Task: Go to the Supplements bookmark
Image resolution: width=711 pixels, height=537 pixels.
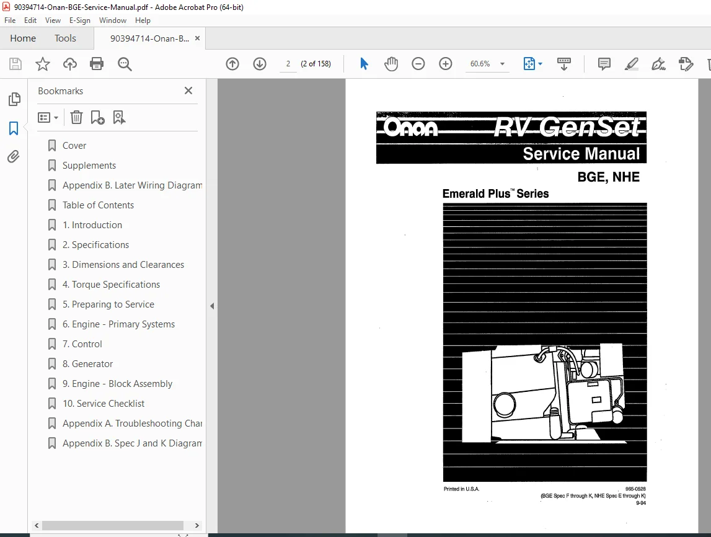Action: point(89,166)
